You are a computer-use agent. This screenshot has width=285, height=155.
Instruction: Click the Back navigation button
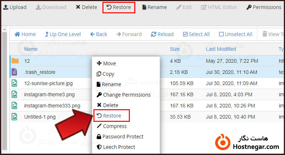pyautogui.click(x=98, y=34)
